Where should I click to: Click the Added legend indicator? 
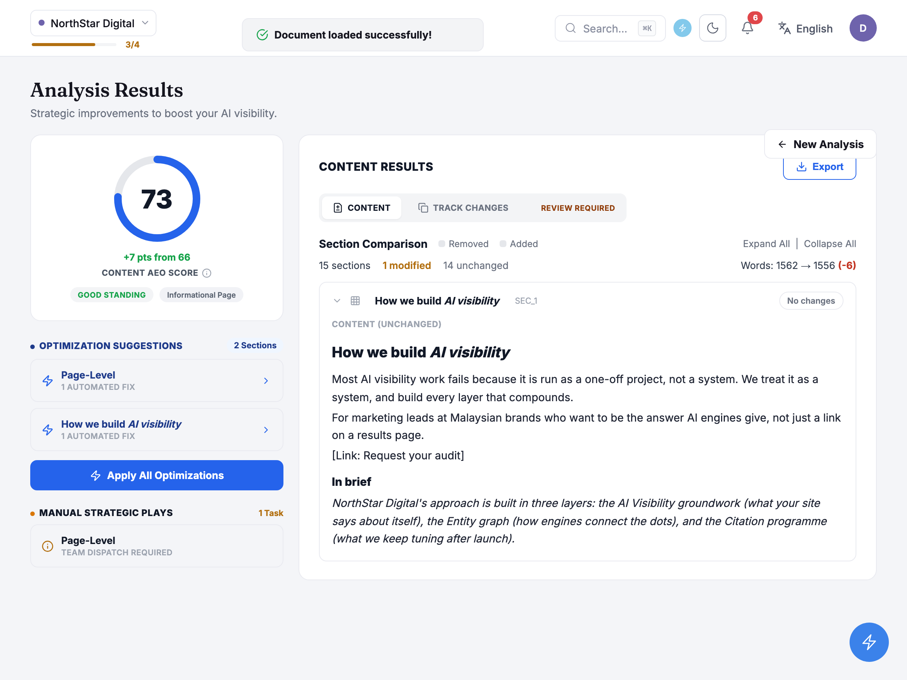[519, 244]
